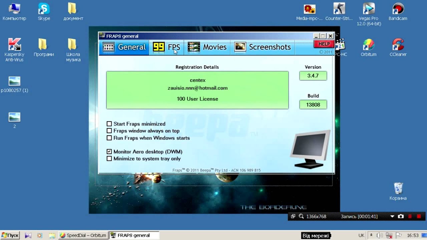This screenshot has width=427, height=240.
Task: Select the p1080257 (1) image file
Action: (14, 85)
